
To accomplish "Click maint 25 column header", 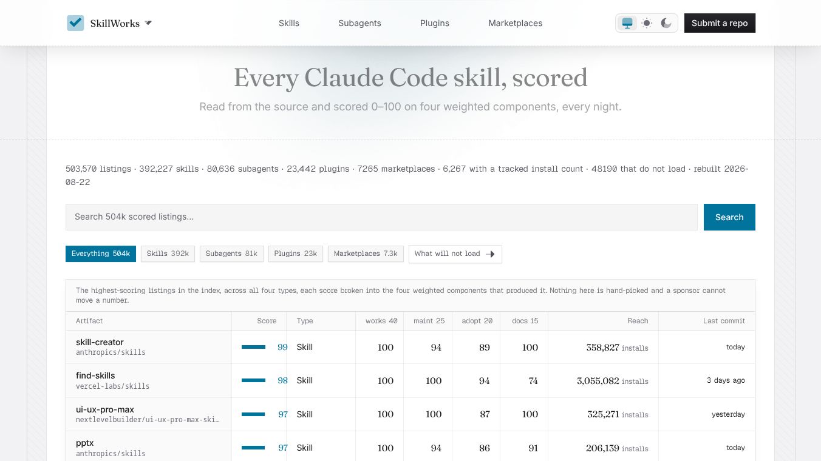I will coord(429,321).
